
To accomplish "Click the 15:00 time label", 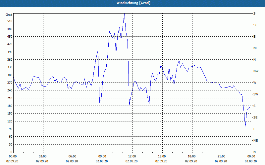I will pos(161,156).
